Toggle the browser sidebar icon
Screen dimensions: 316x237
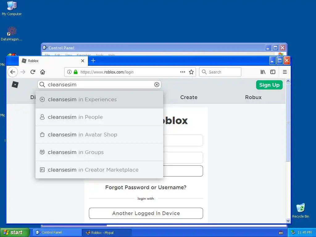coord(273,72)
